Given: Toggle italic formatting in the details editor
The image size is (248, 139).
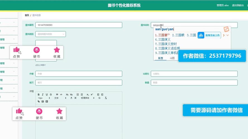Looking at the screenshot, I should pos(43,95).
